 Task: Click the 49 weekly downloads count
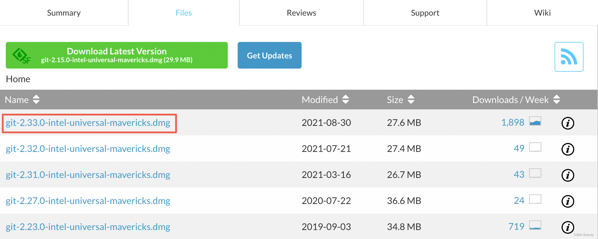[x=519, y=148]
